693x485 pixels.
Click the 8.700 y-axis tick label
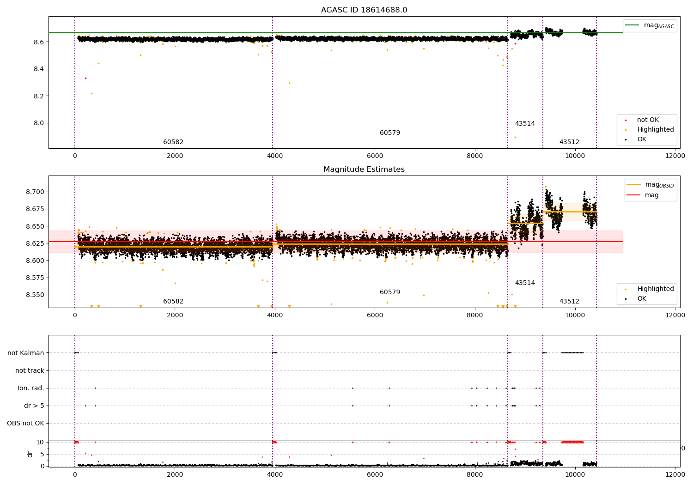coord(35,192)
